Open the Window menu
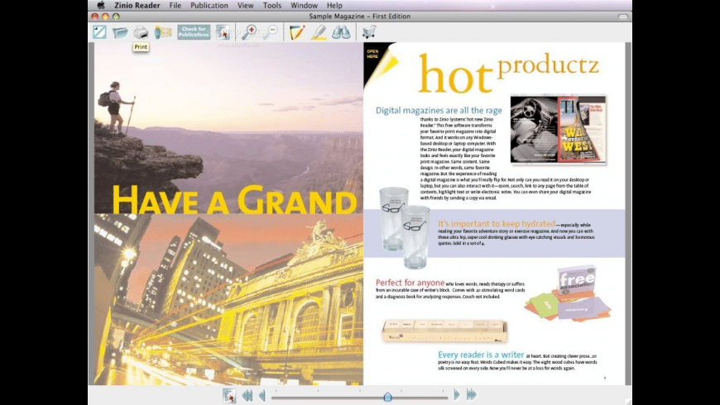This screenshot has width=720, height=405. (x=304, y=6)
